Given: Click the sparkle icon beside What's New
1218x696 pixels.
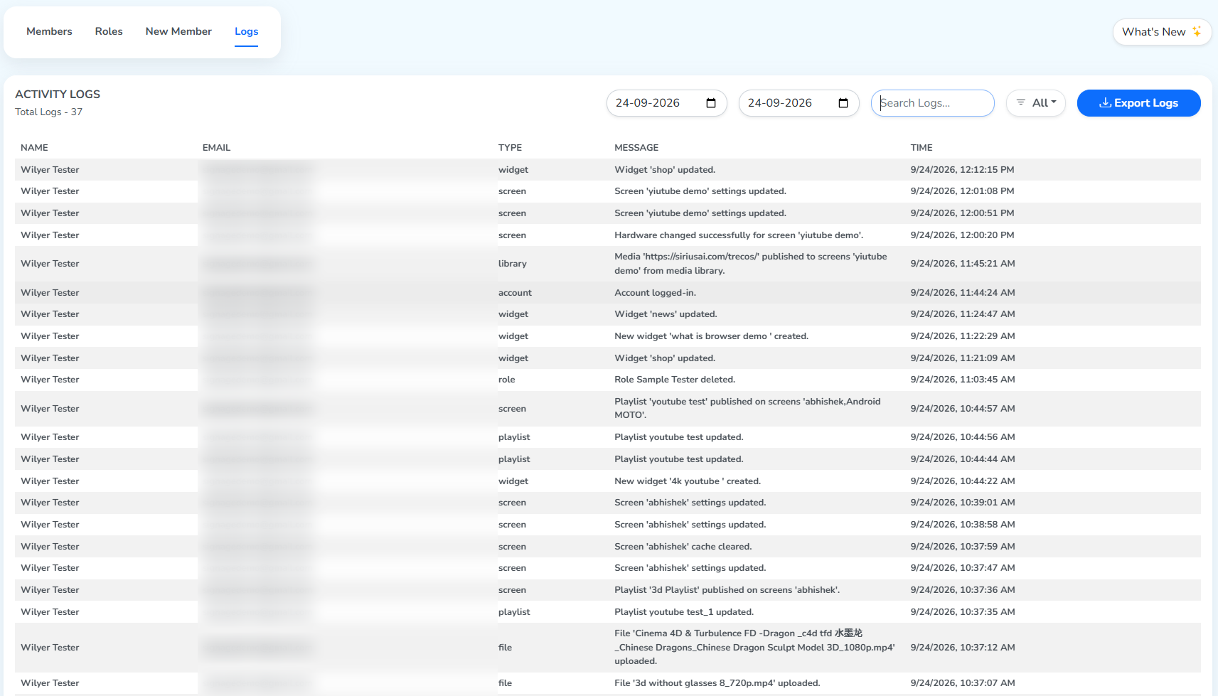Looking at the screenshot, I should [1197, 31].
